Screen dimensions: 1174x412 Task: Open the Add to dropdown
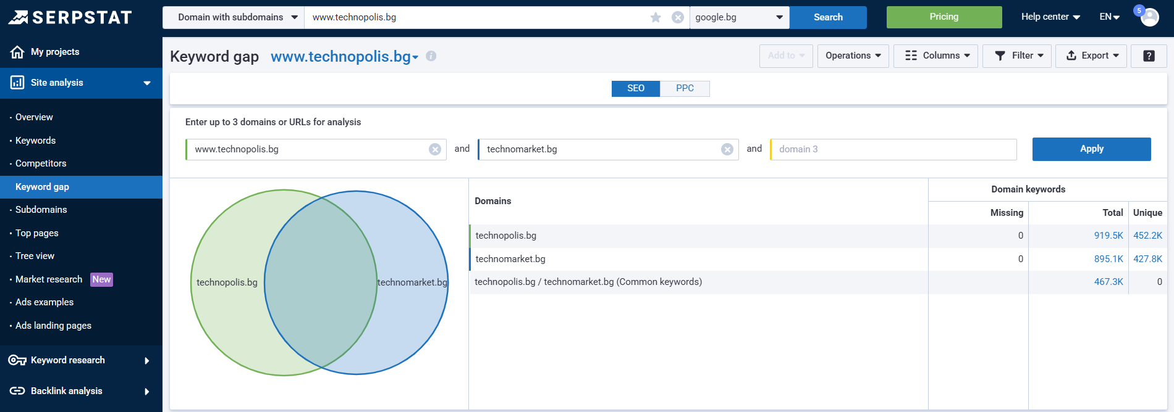(786, 56)
